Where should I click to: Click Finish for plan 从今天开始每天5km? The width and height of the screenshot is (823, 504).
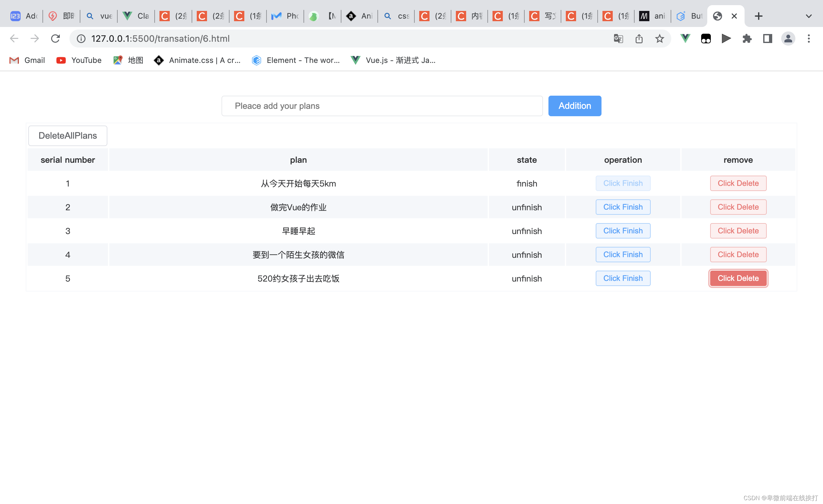(x=622, y=183)
